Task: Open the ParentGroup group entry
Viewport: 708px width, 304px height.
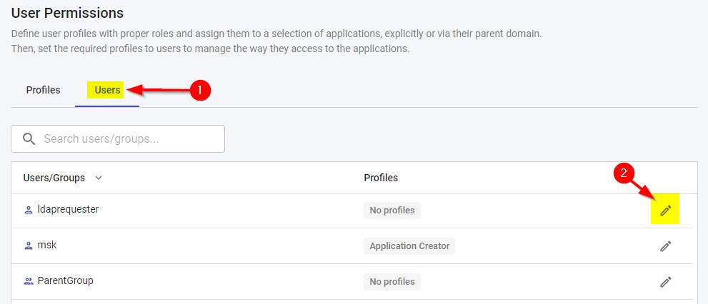Action: pos(65,280)
